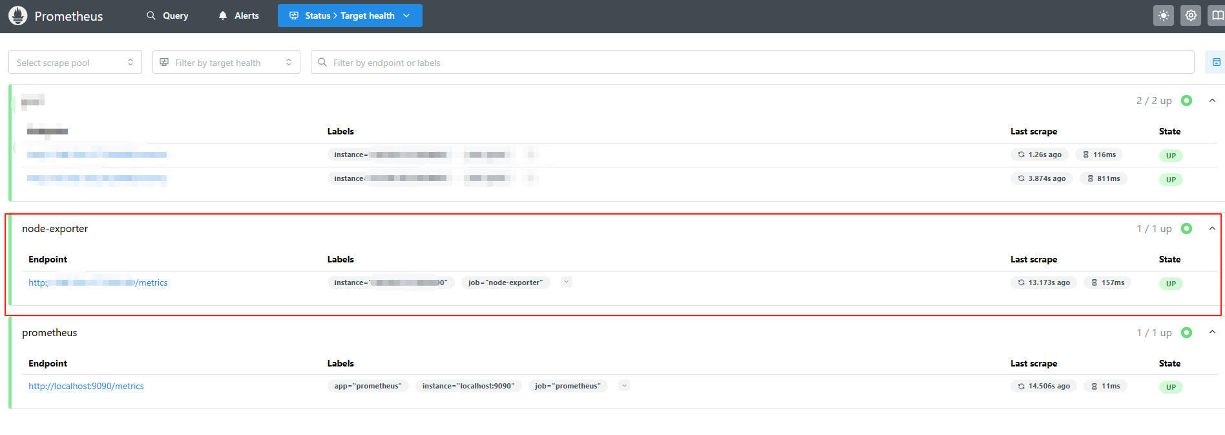Click the job="node-exporter" label badge
The height and width of the screenshot is (435, 1225).
(x=505, y=282)
